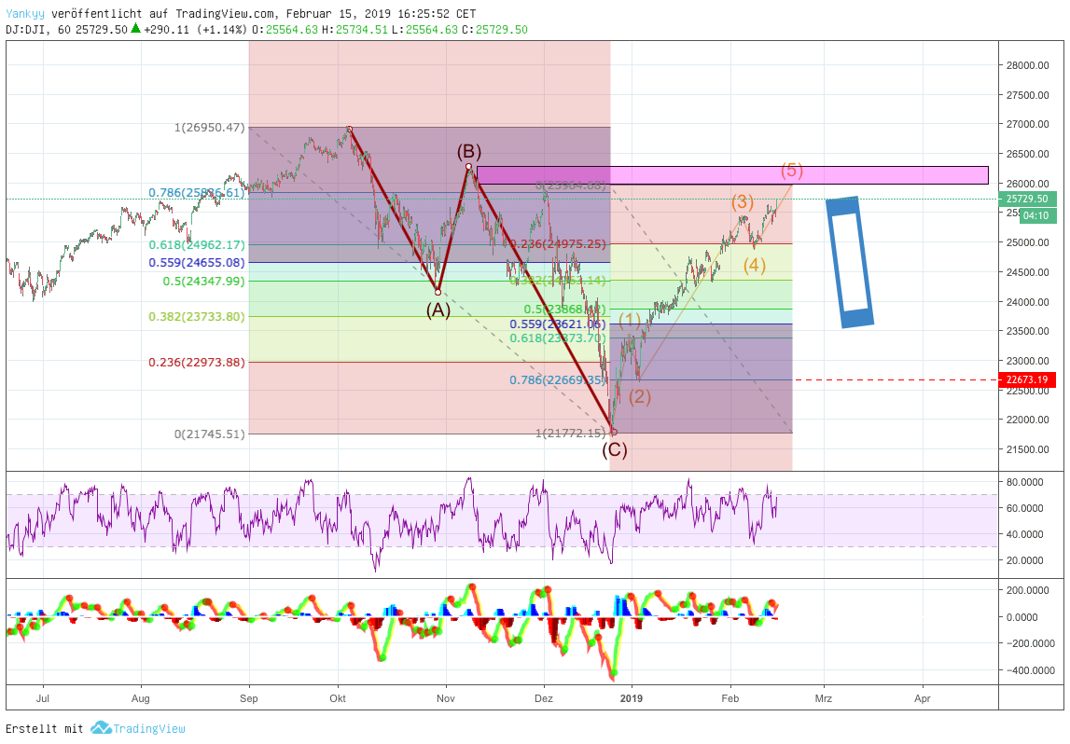Click the Okt label on the time axis

click(x=338, y=698)
